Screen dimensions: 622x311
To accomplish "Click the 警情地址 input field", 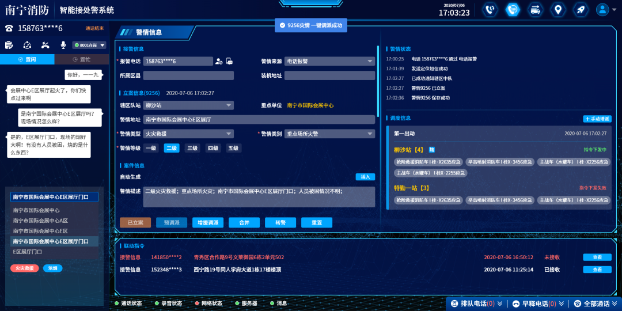I will point(259,119).
